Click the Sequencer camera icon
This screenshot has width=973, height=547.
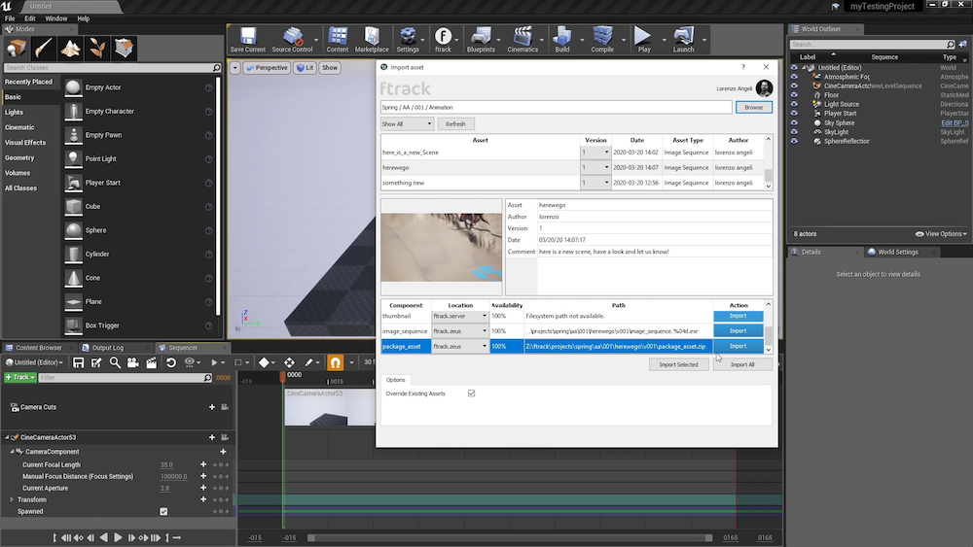click(x=132, y=362)
